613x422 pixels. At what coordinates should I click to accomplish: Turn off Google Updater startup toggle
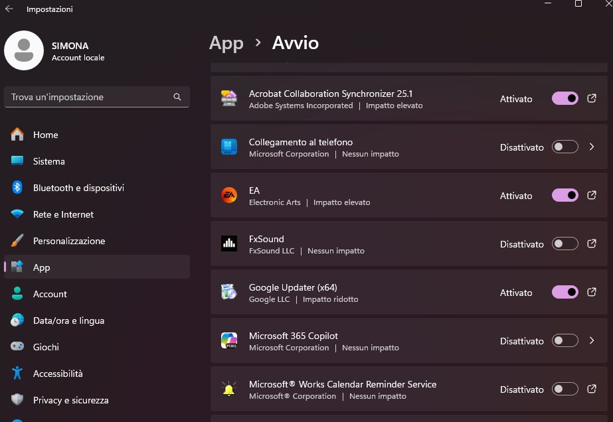(x=565, y=292)
